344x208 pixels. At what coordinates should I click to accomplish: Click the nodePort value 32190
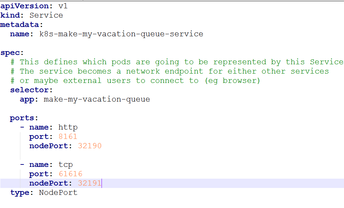(89, 146)
